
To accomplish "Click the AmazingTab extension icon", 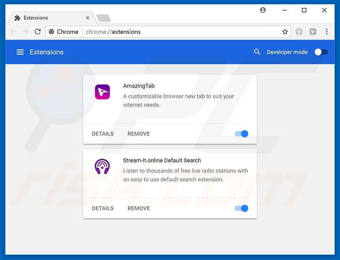I will click(102, 92).
